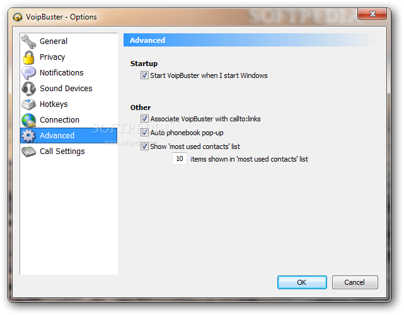The height and width of the screenshot is (315, 404).
Task: Click the VoipBuster title bar app icon
Action: click(18, 17)
